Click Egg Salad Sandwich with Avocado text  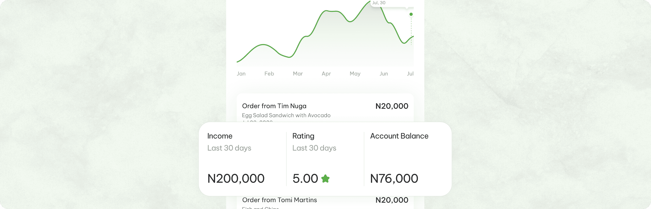click(286, 115)
